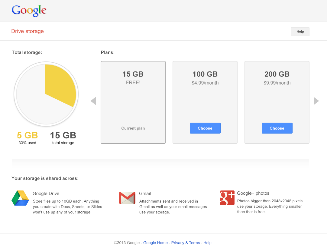Click the 'FREE!' label
This screenshot has height=248, width=327.
click(x=133, y=83)
